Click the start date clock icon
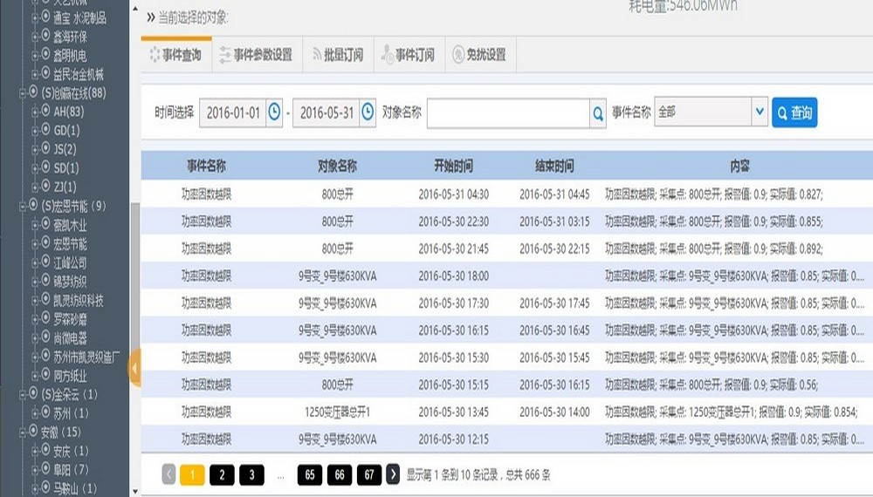Viewport: 873px width, 497px height. 275,112
